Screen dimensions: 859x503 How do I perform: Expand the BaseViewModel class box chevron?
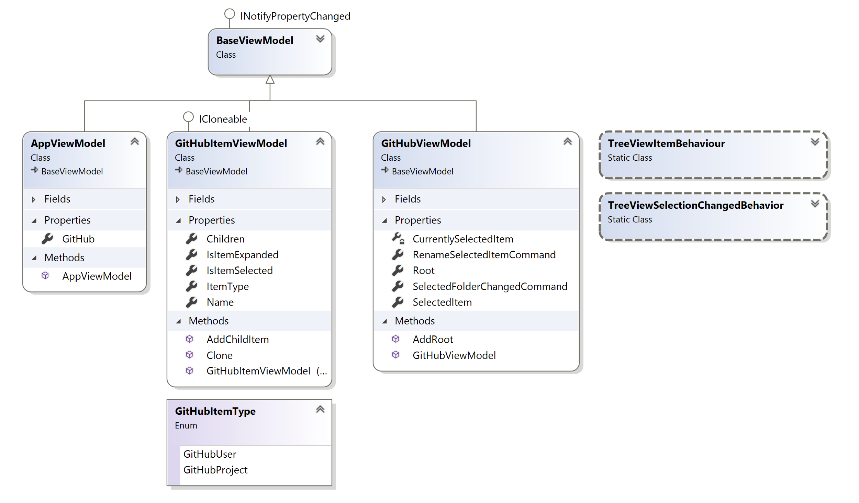point(320,39)
